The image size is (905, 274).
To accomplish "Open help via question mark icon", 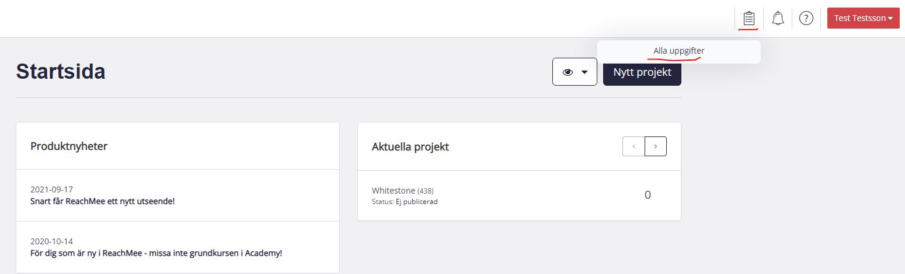I will pyautogui.click(x=806, y=18).
